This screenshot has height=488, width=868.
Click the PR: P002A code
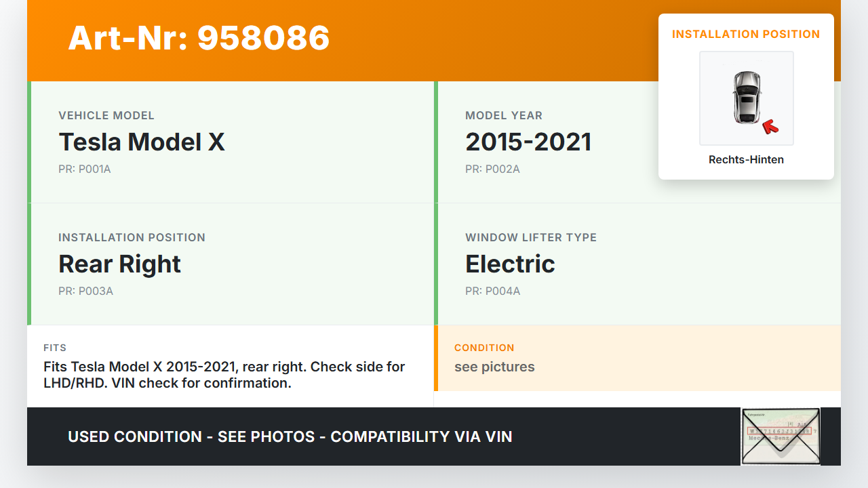pyautogui.click(x=492, y=169)
